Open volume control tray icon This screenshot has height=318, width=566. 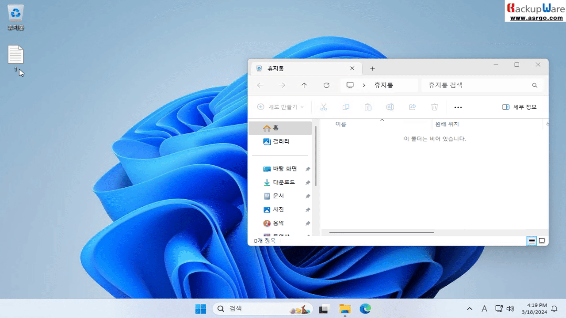point(510,309)
